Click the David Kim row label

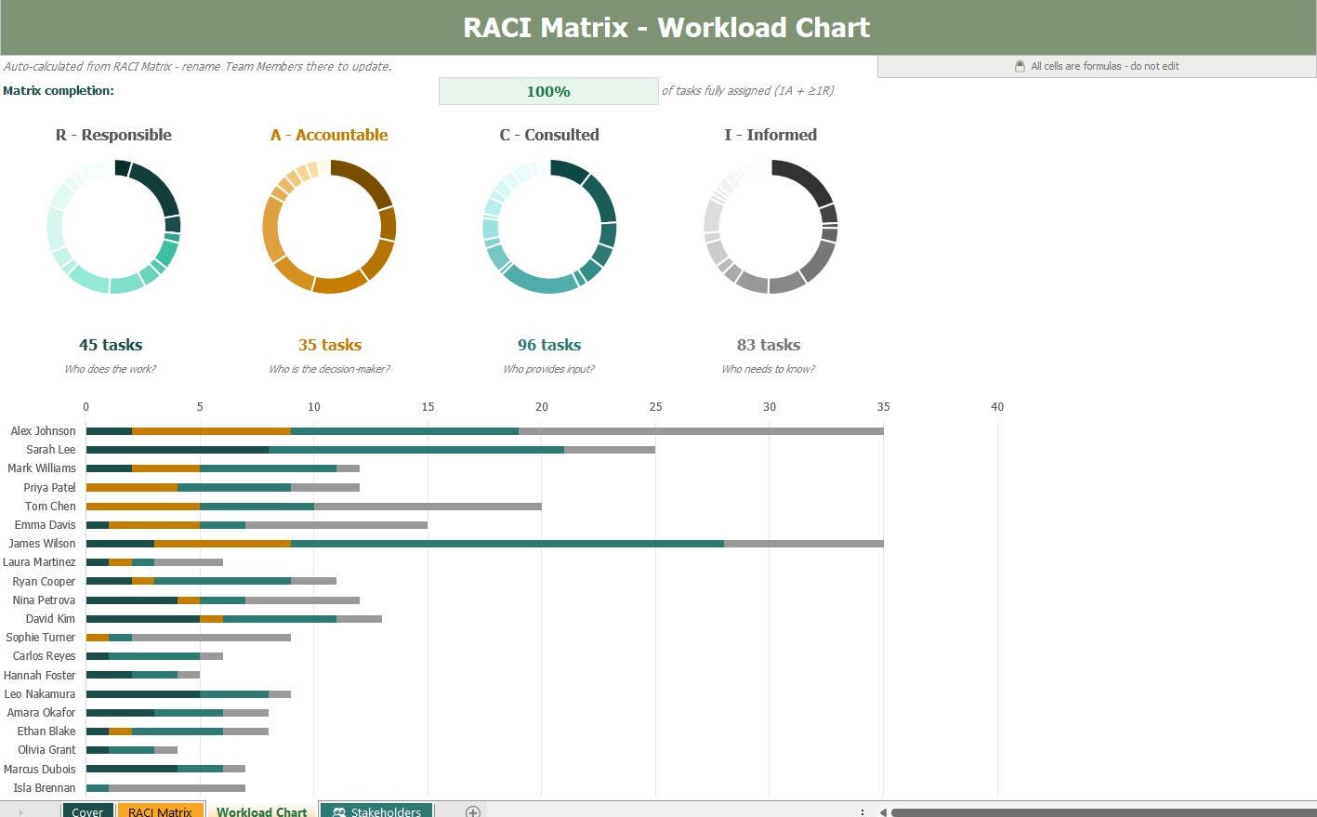click(50, 619)
